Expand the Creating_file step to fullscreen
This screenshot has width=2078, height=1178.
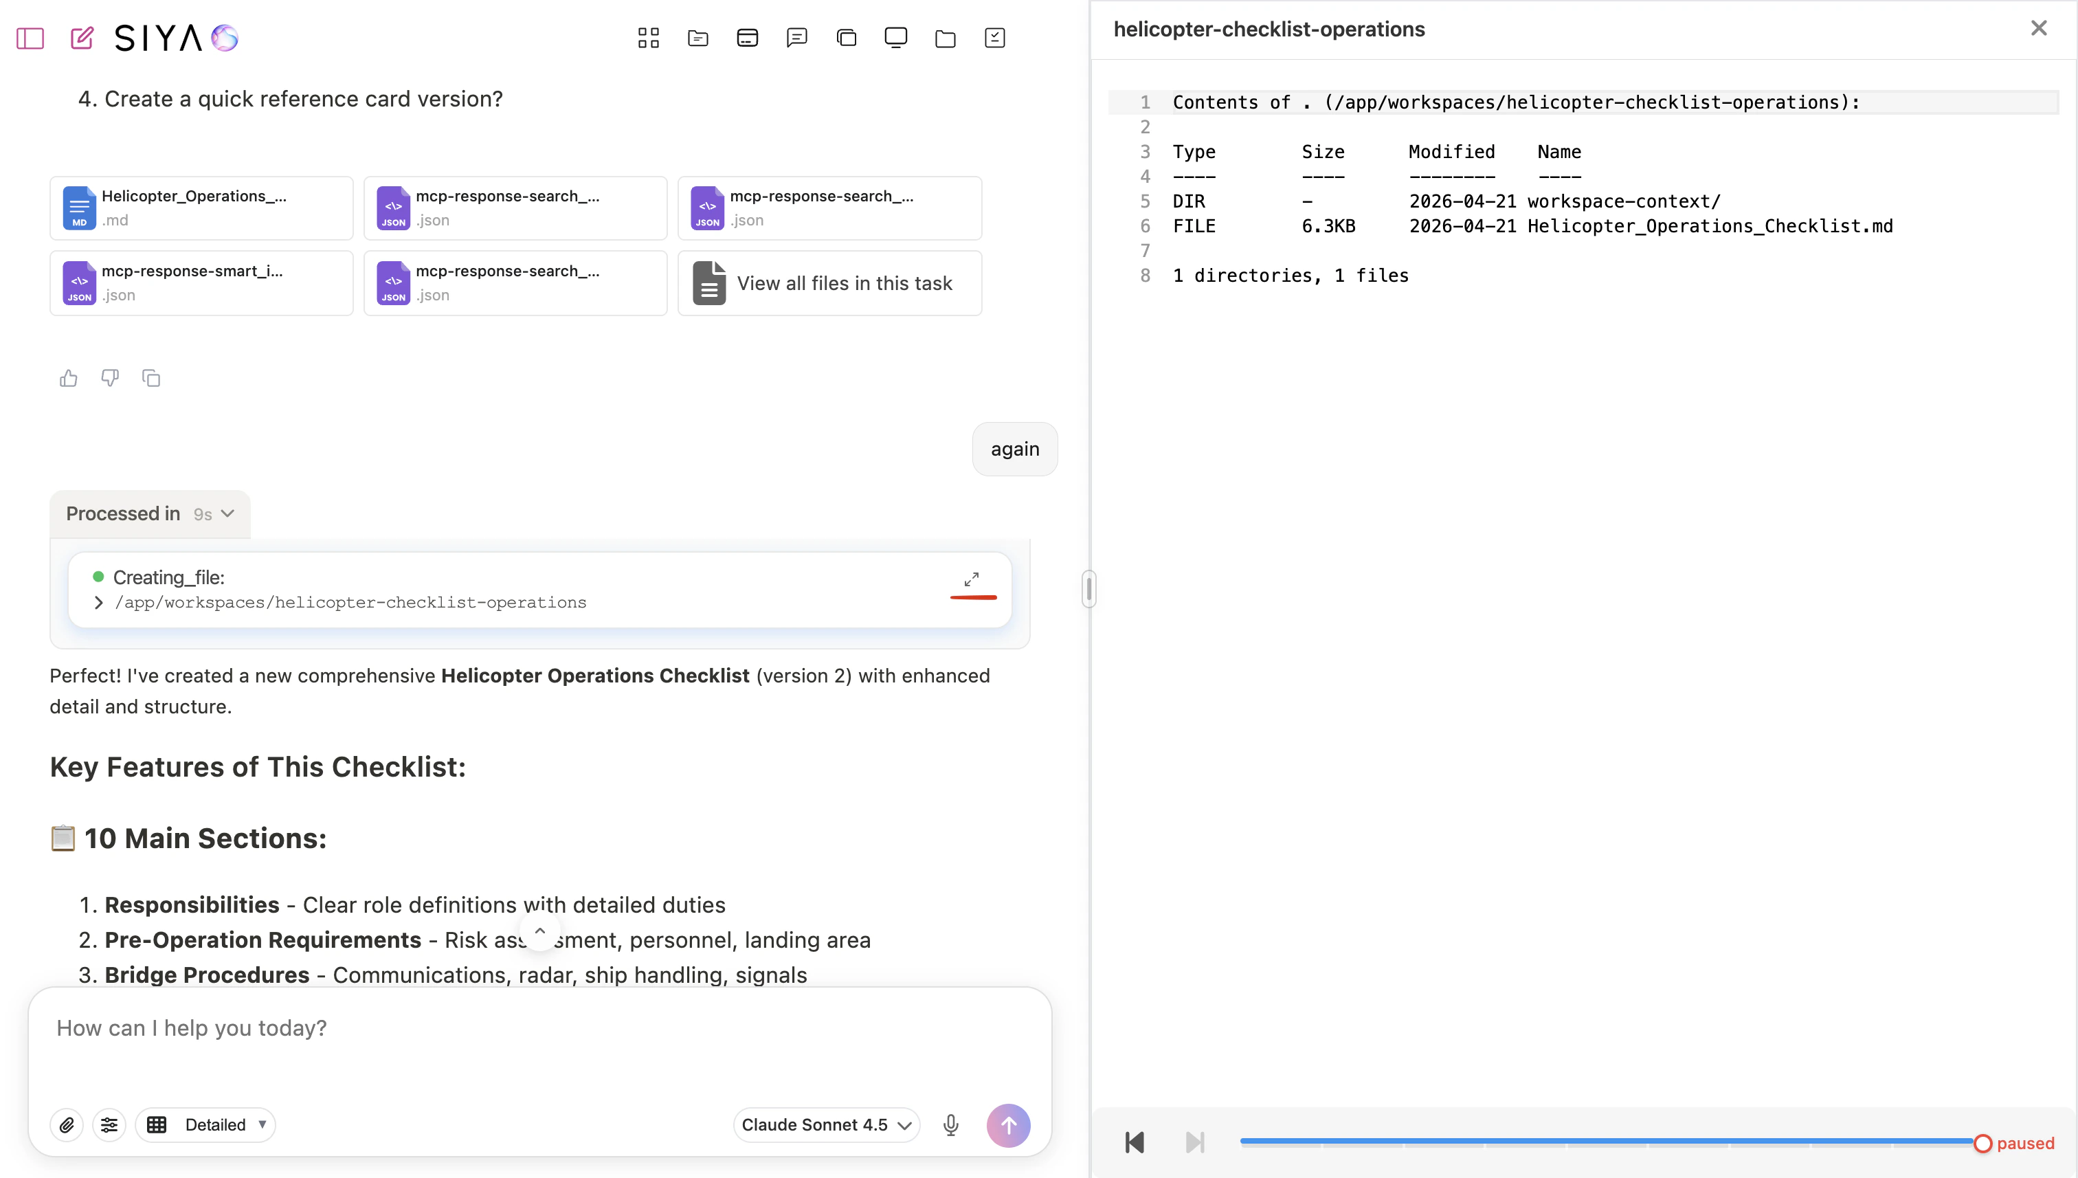tap(972, 579)
